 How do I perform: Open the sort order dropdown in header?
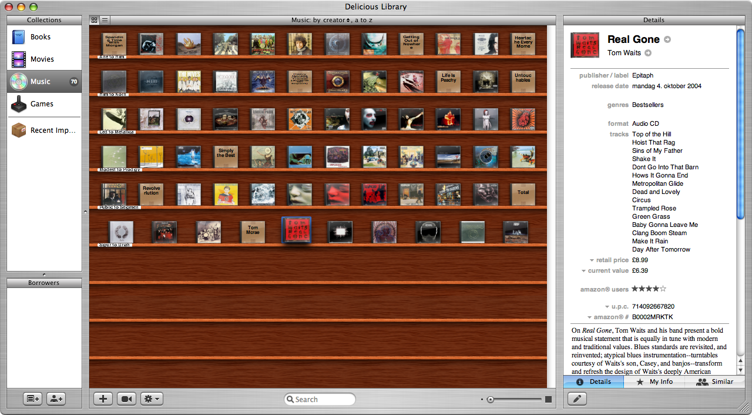point(332,20)
